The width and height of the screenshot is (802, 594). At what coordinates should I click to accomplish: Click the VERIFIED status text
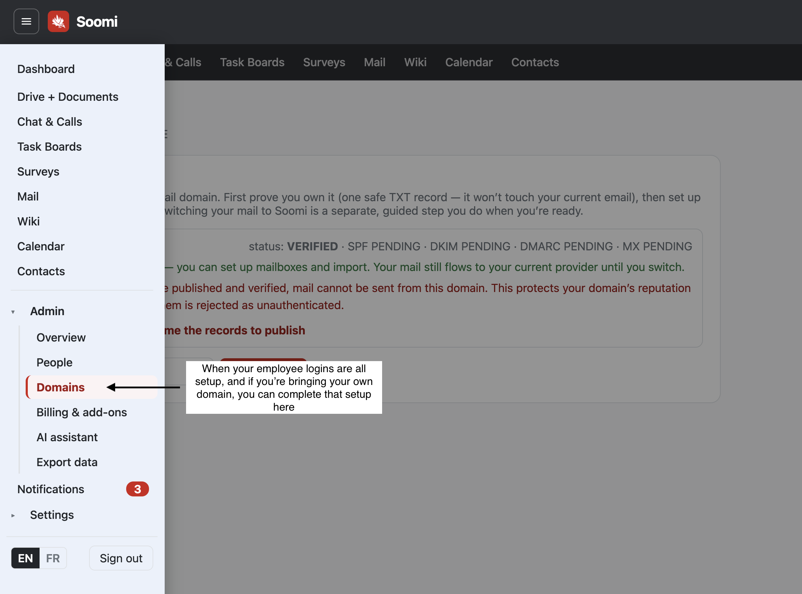click(x=312, y=247)
